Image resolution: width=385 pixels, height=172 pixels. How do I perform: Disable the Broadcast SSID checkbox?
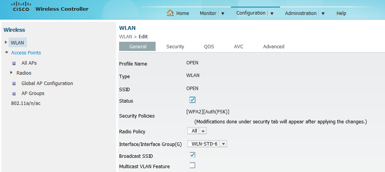[x=192, y=155]
